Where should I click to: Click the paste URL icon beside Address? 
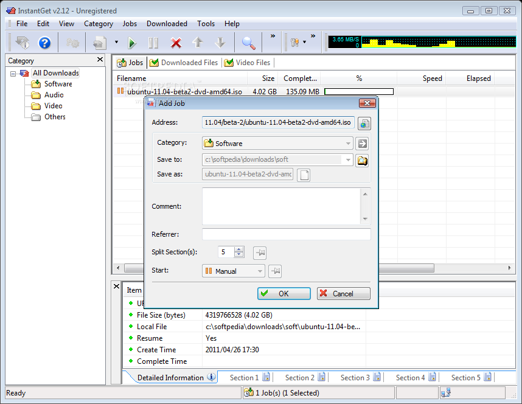(364, 124)
